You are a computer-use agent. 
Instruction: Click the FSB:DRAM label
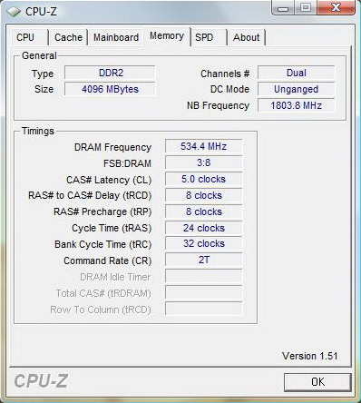(127, 163)
